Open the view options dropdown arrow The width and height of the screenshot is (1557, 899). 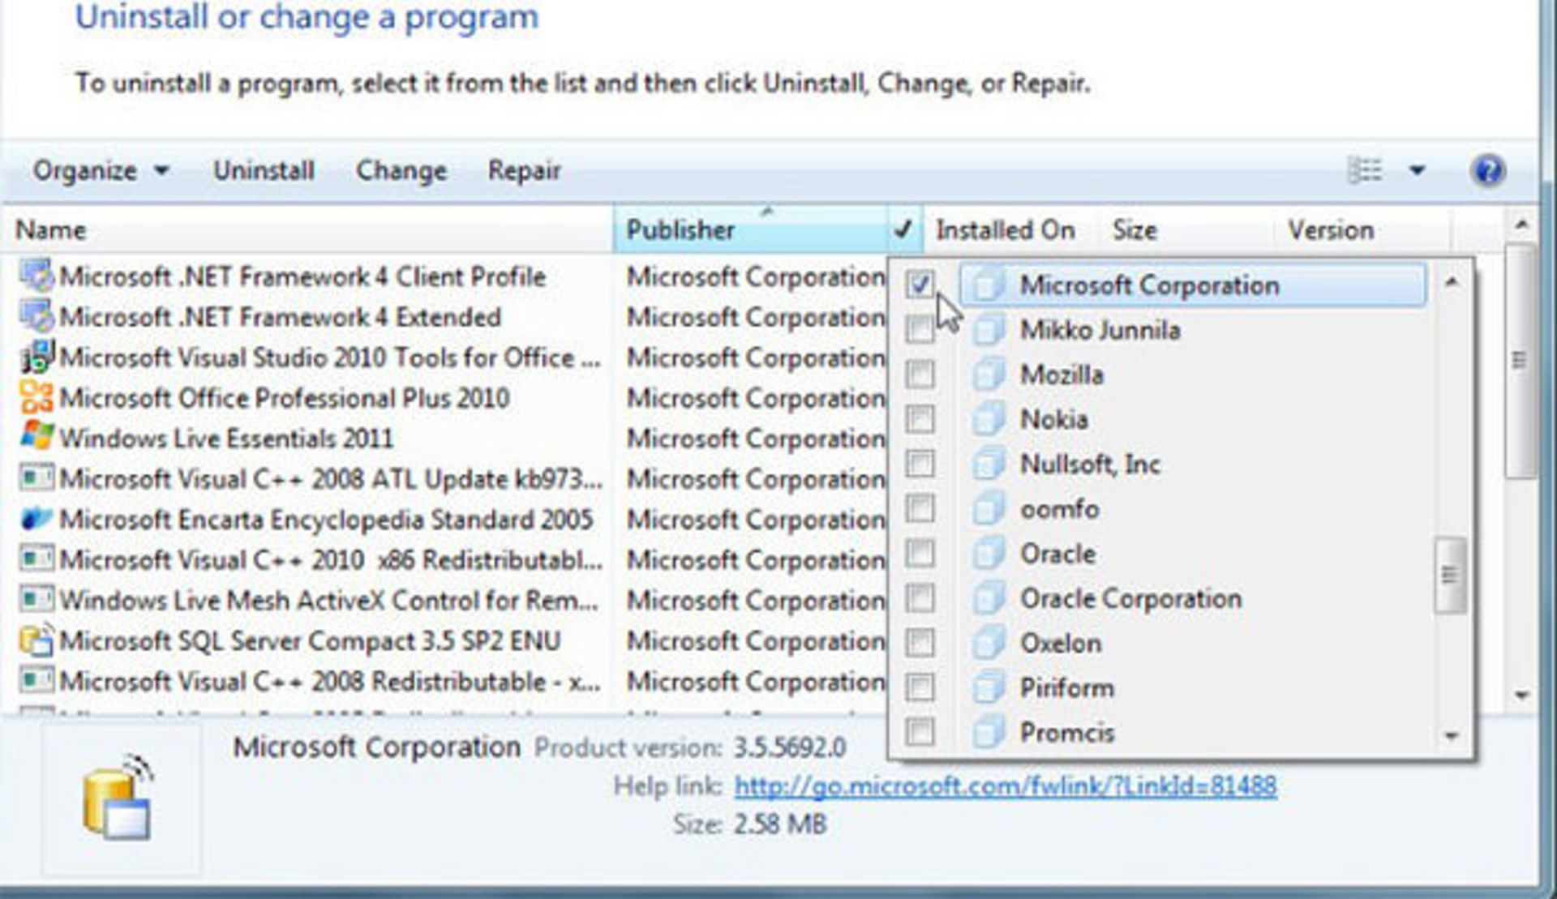click(x=1415, y=170)
